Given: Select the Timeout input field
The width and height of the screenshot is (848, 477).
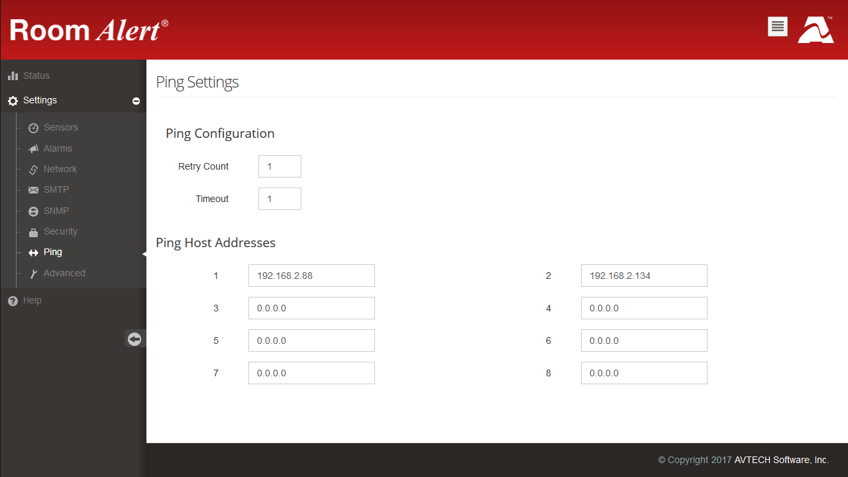Looking at the screenshot, I should click(x=280, y=198).
